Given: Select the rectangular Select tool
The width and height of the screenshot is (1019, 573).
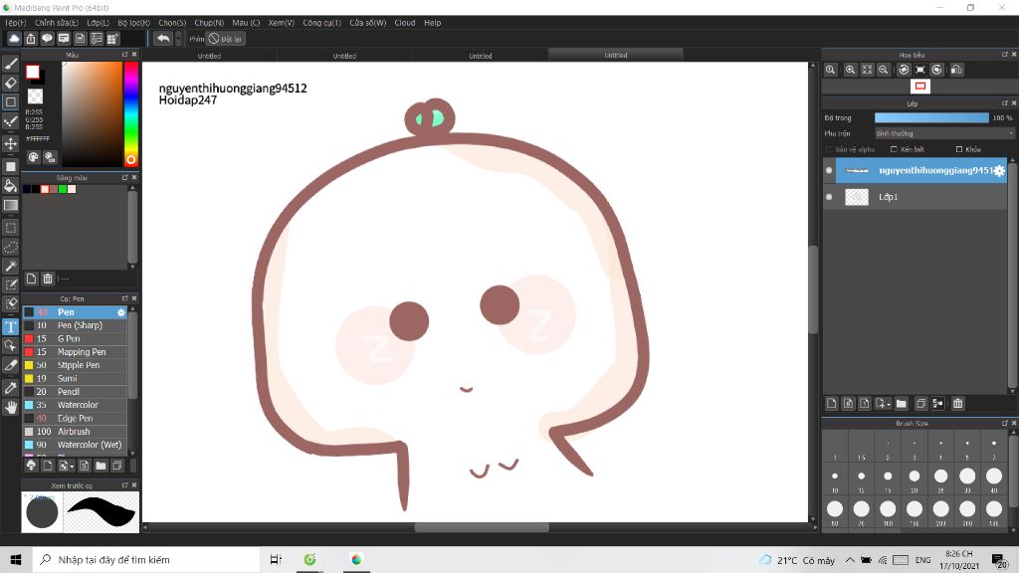Looking at the screenshot, I should point(10,228).
